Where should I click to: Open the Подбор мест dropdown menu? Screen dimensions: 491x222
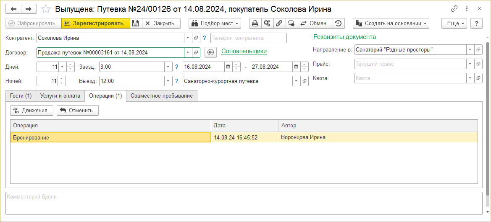click(x=215, y=23)
